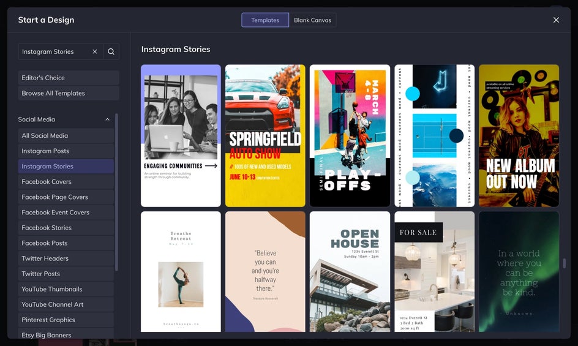
Task: Select Instagram Stories category
Action: click(66, 167)
